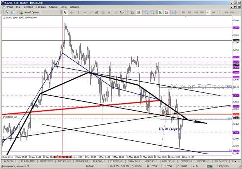This screenshot has height=169, width=242.
Task: Switch to W1 timeframe
Action: [226, 12]
